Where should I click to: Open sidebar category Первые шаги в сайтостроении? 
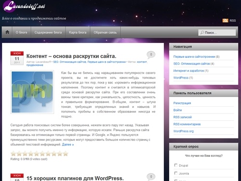coord(194,56)
